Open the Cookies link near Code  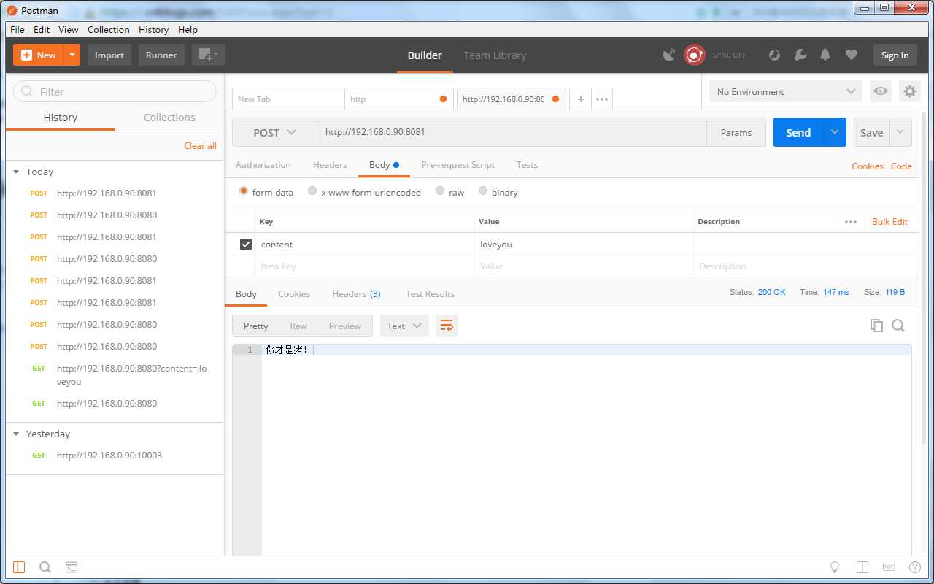pos(868,166)
